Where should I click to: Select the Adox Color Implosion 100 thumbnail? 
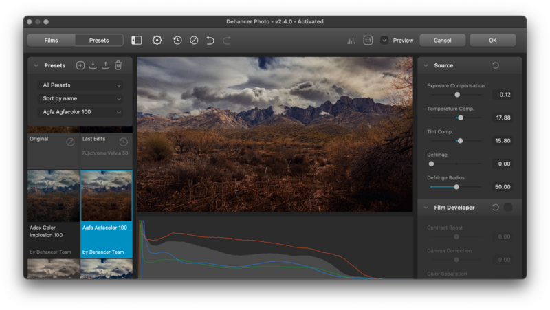(54, 196)
